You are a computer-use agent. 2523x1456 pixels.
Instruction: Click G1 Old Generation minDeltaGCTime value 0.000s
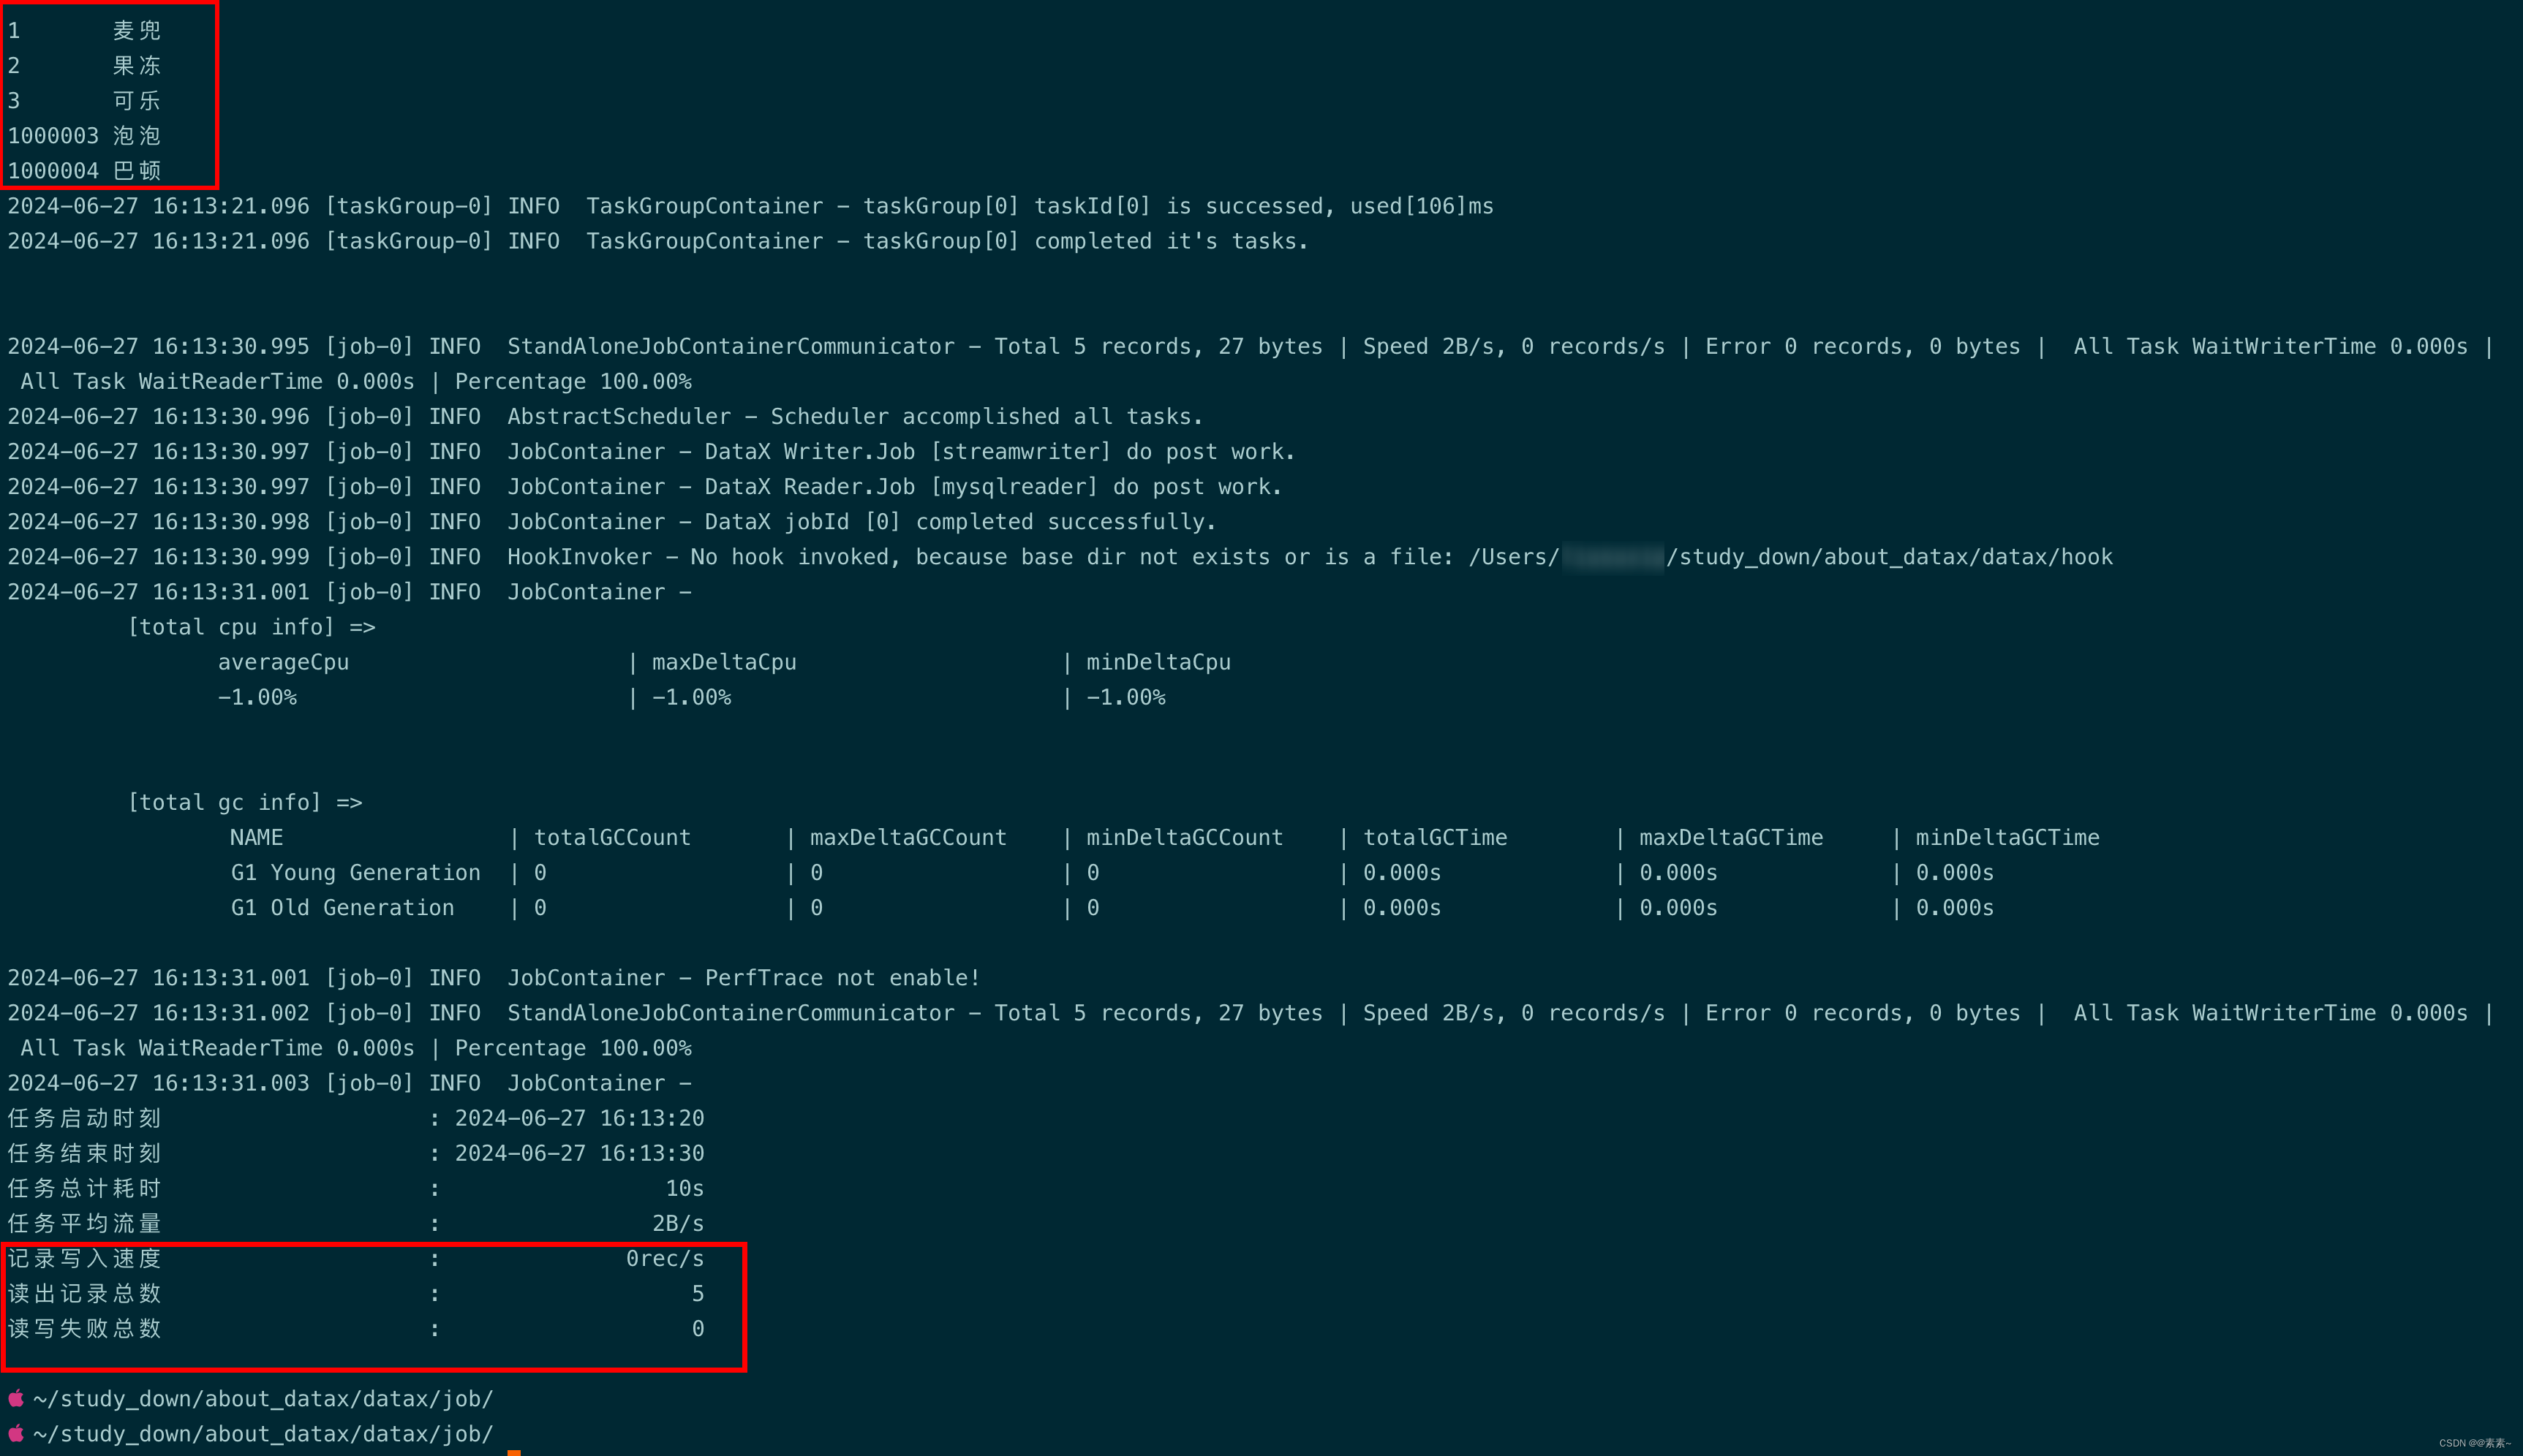[x=1954, y=907]
